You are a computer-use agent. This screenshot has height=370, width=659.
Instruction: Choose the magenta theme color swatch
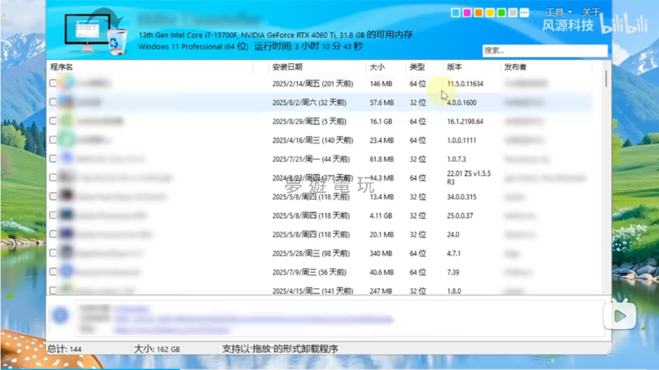467,13
